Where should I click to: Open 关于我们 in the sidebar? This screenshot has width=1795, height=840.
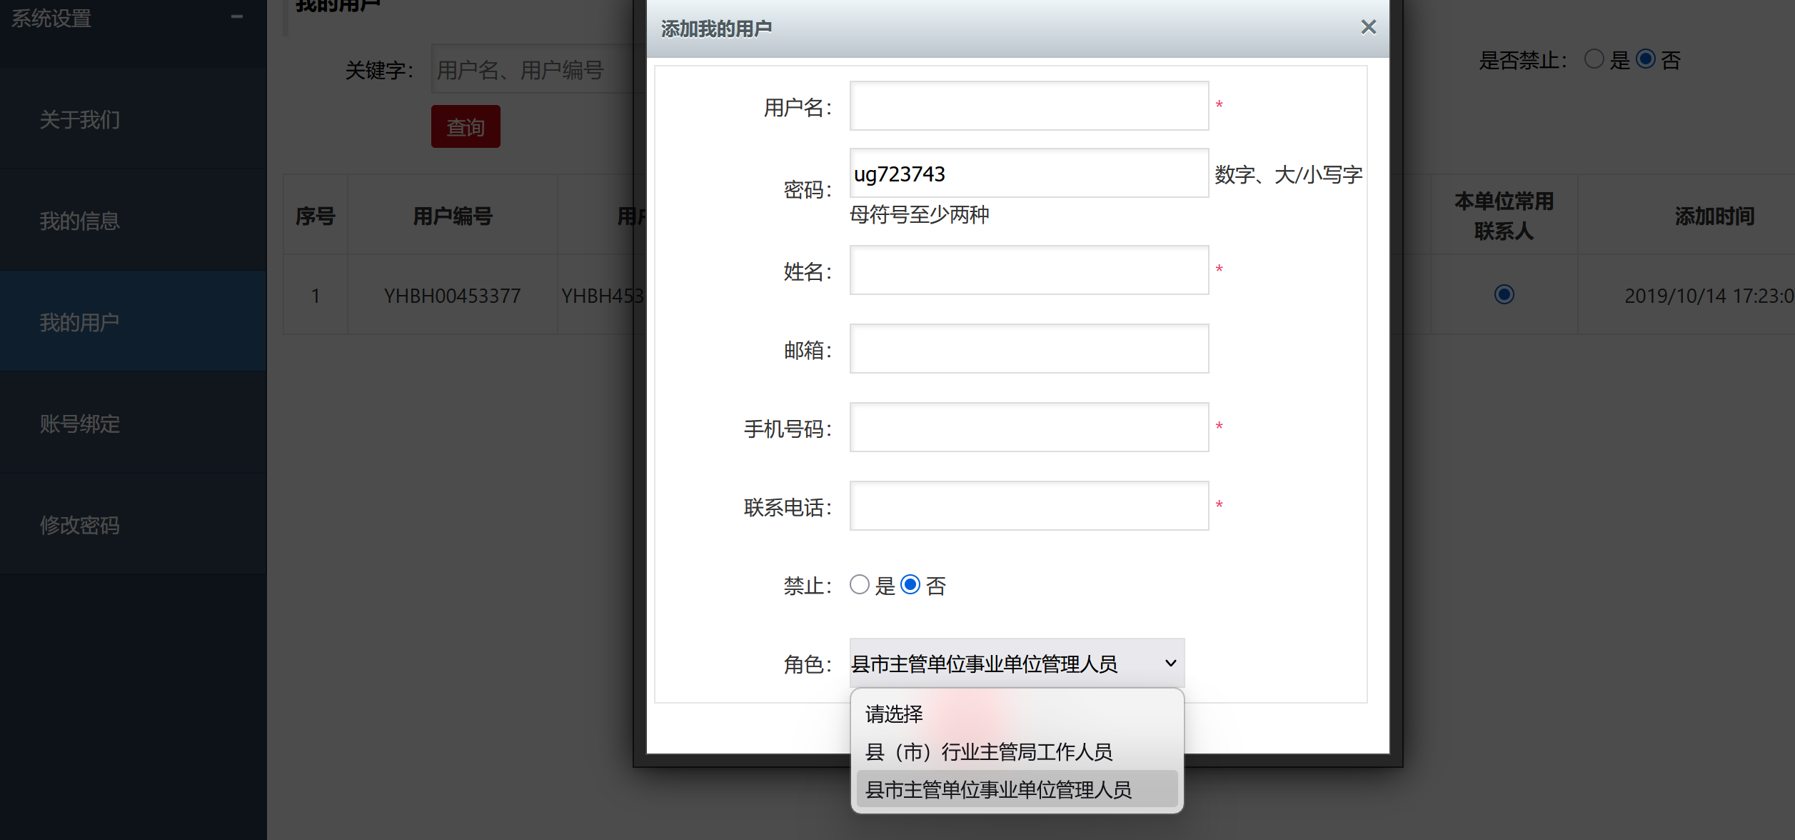133,119
